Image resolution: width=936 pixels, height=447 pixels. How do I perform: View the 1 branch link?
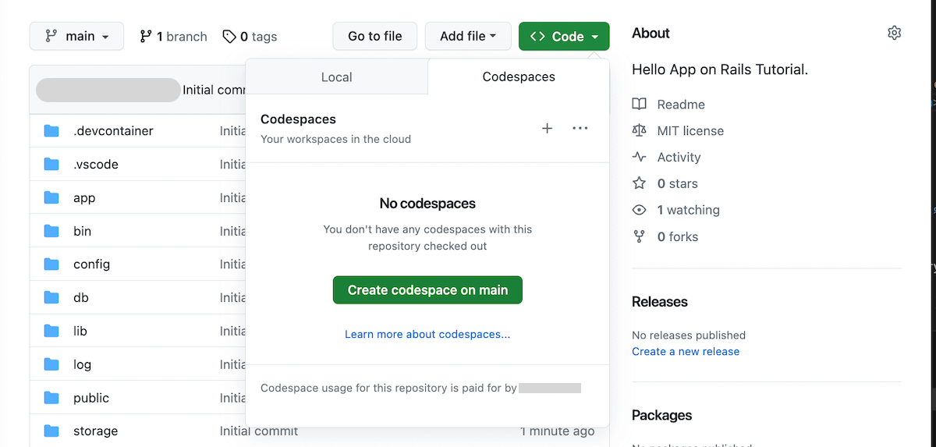173,37
